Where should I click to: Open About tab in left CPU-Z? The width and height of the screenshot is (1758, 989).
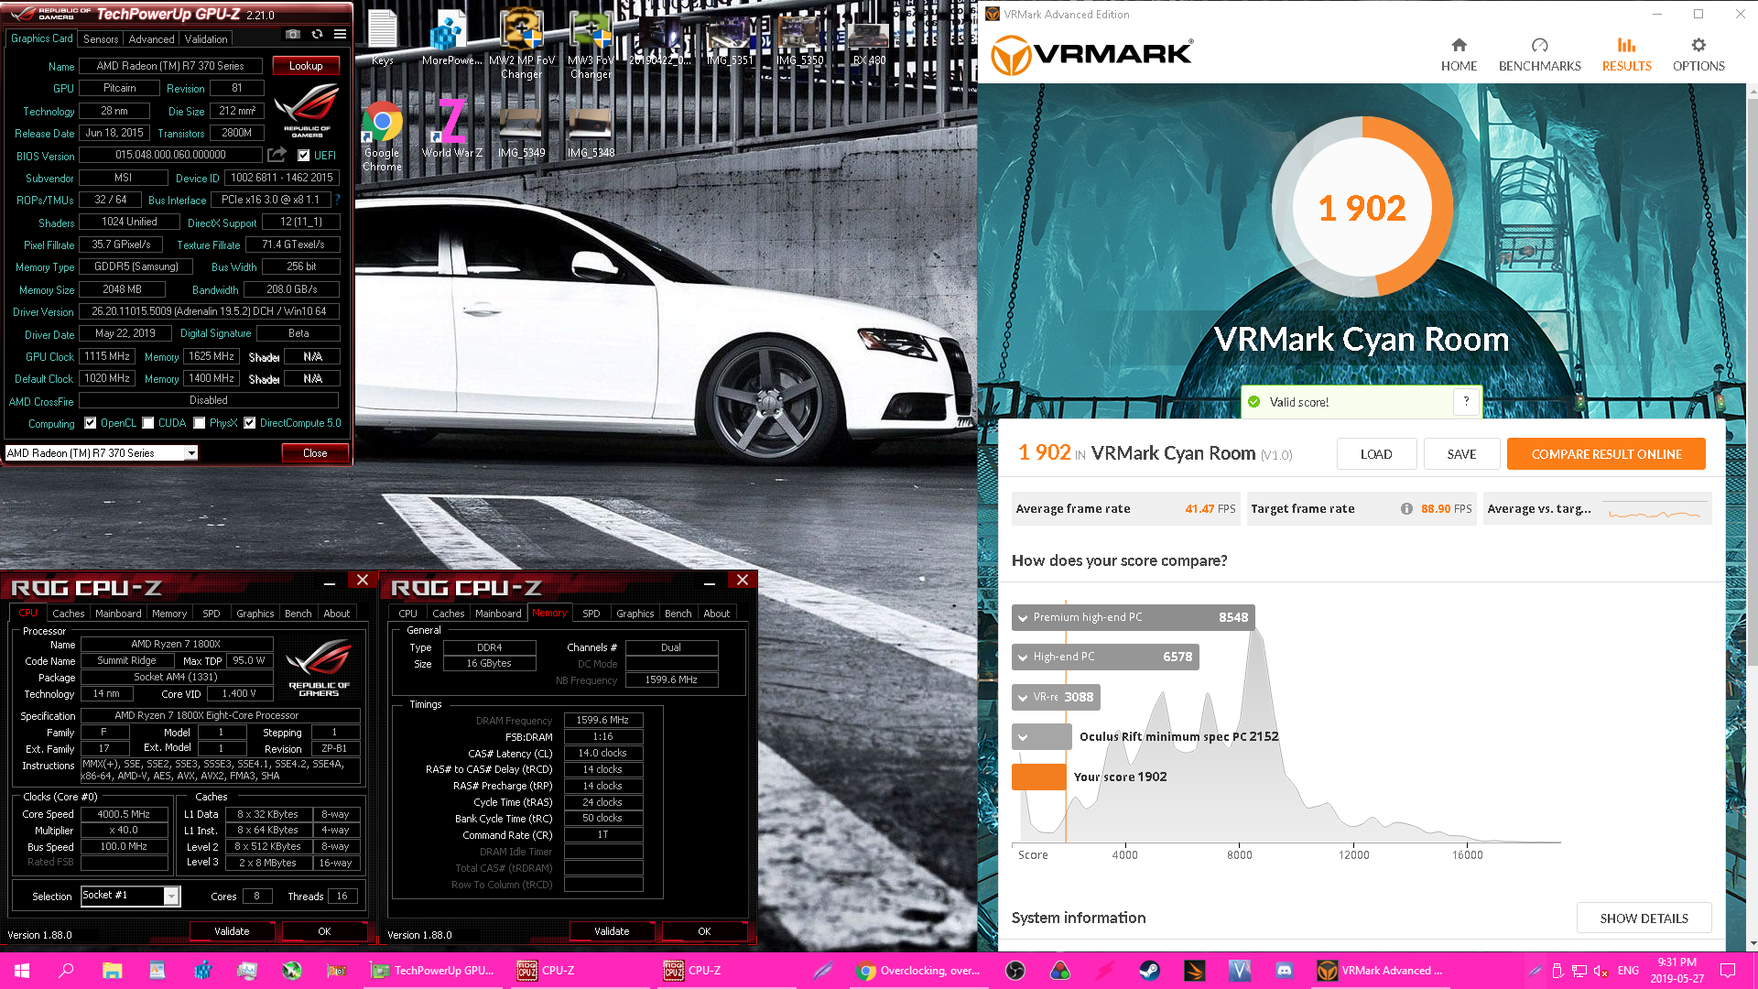tap(336, 614)
